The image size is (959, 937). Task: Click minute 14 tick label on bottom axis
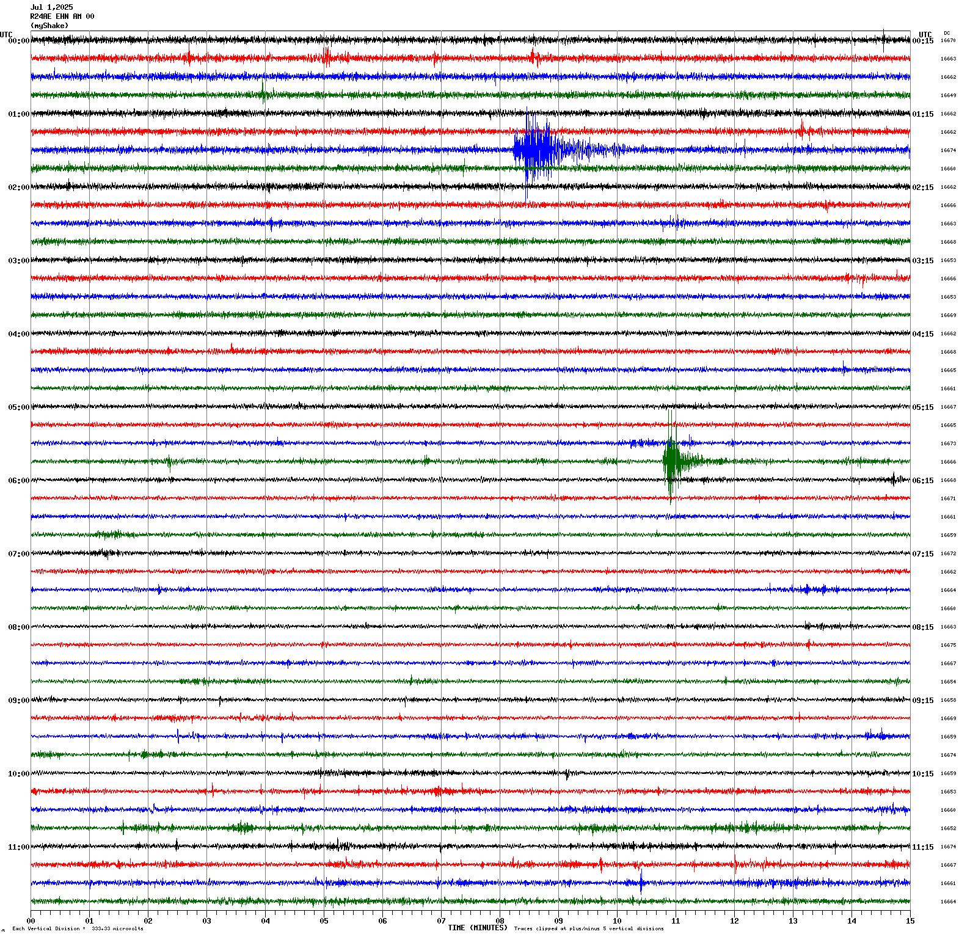[x=852, y=921]
